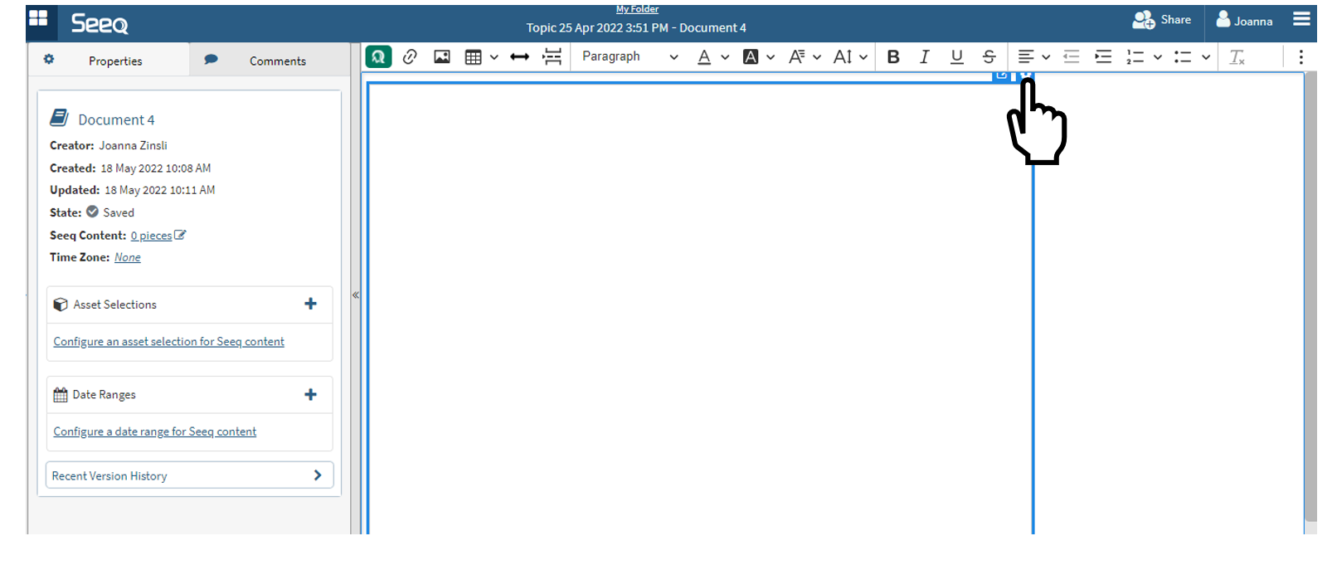Open the Paragraph style dropdown
1337x565 pixels.
coord(629,56)
